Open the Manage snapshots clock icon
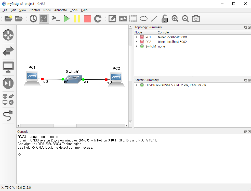 click(33, 19)
